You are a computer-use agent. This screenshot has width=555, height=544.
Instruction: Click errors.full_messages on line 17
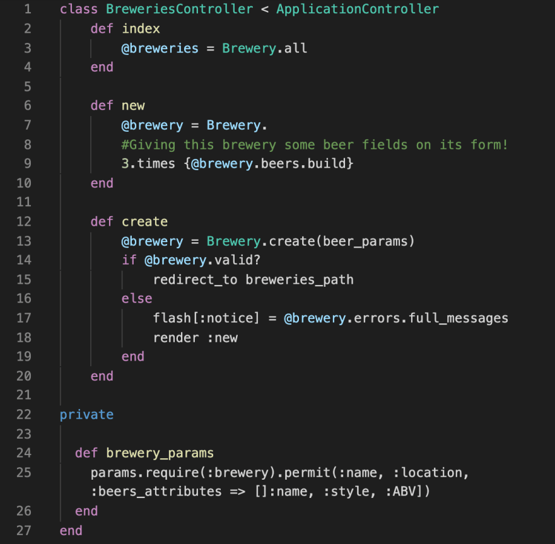431,318
